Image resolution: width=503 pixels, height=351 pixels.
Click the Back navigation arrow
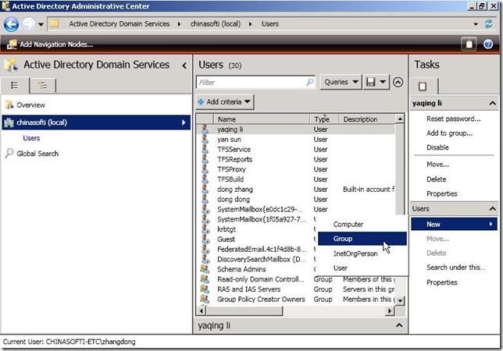point(11,24)
